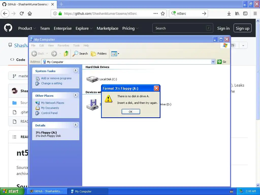
Task: Open Forward history dropdown arrow
Action: click(x=60, y=54)
